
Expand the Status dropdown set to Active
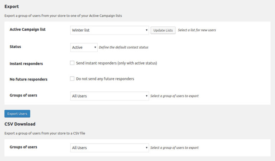tap(84, 47)
